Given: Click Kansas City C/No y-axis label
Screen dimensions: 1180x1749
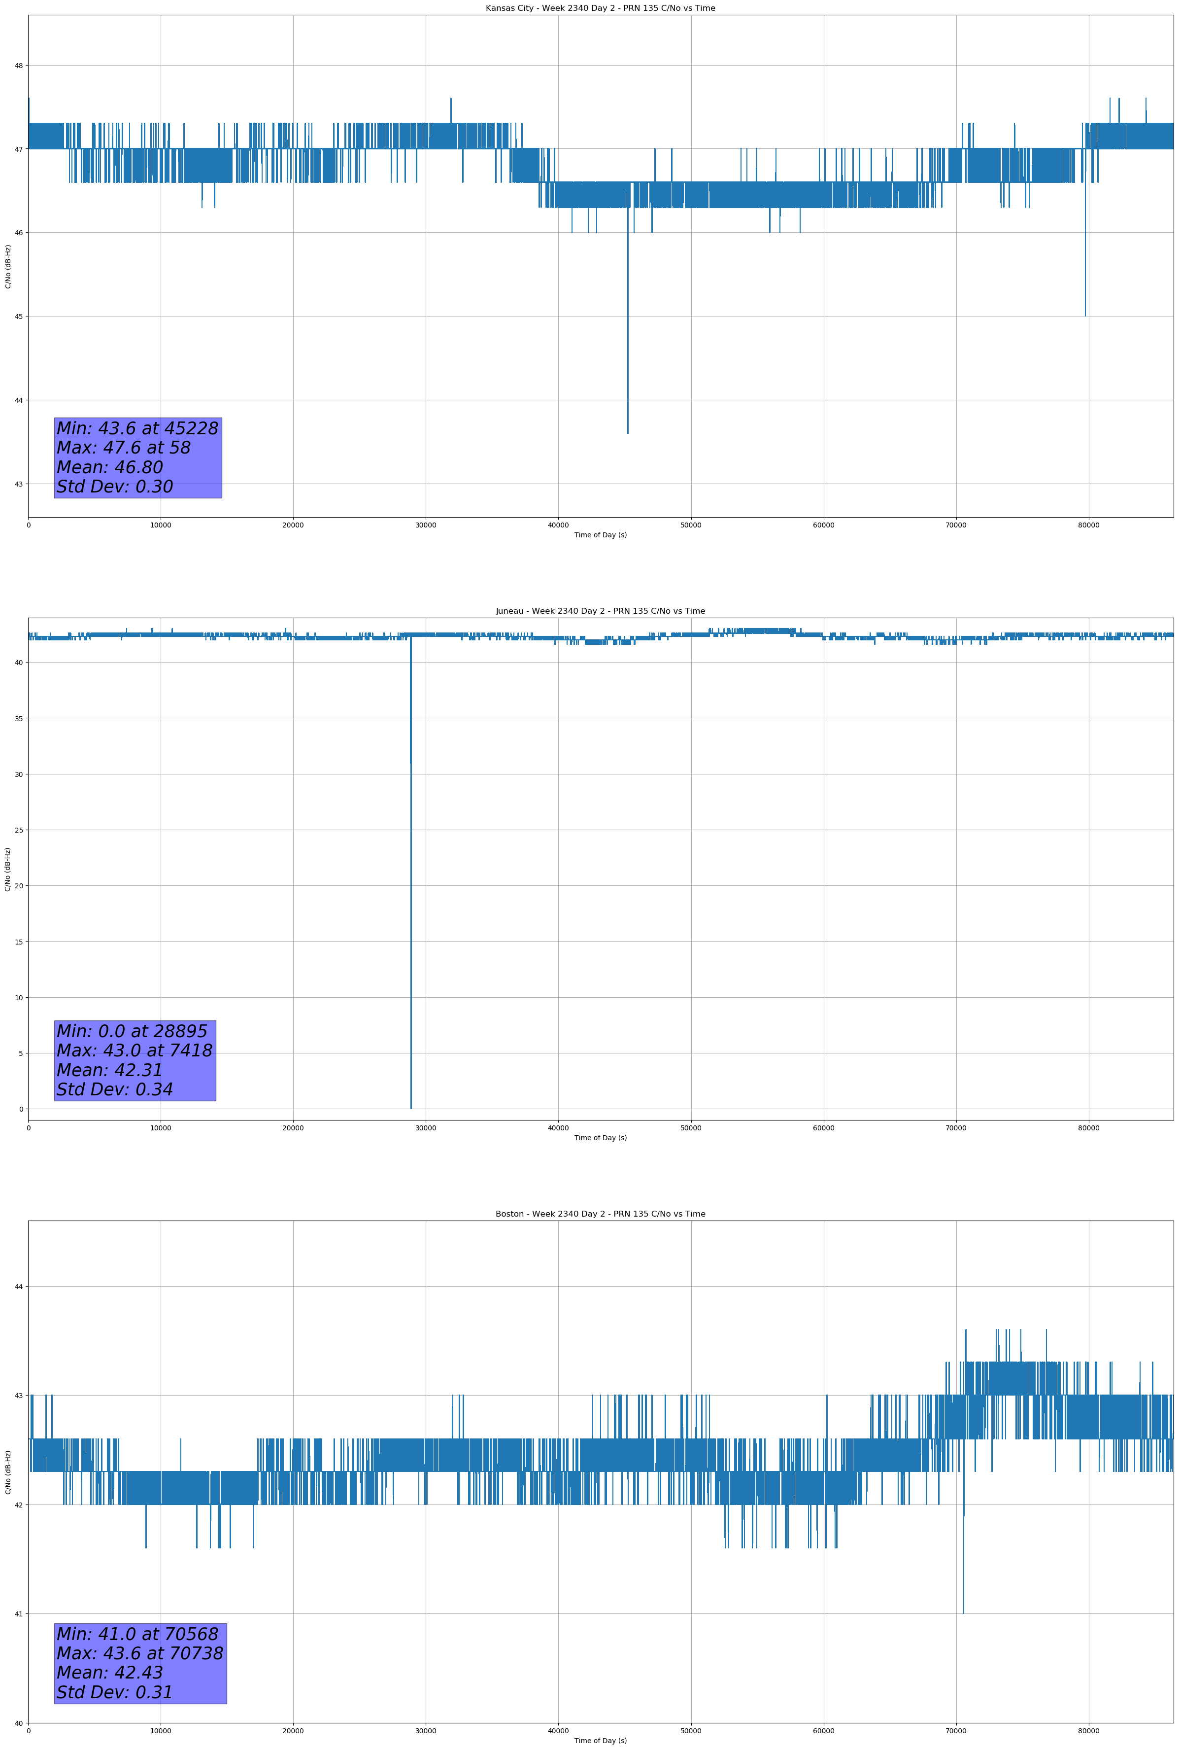Looking at the screenshot, I should [x=8, y=266].
